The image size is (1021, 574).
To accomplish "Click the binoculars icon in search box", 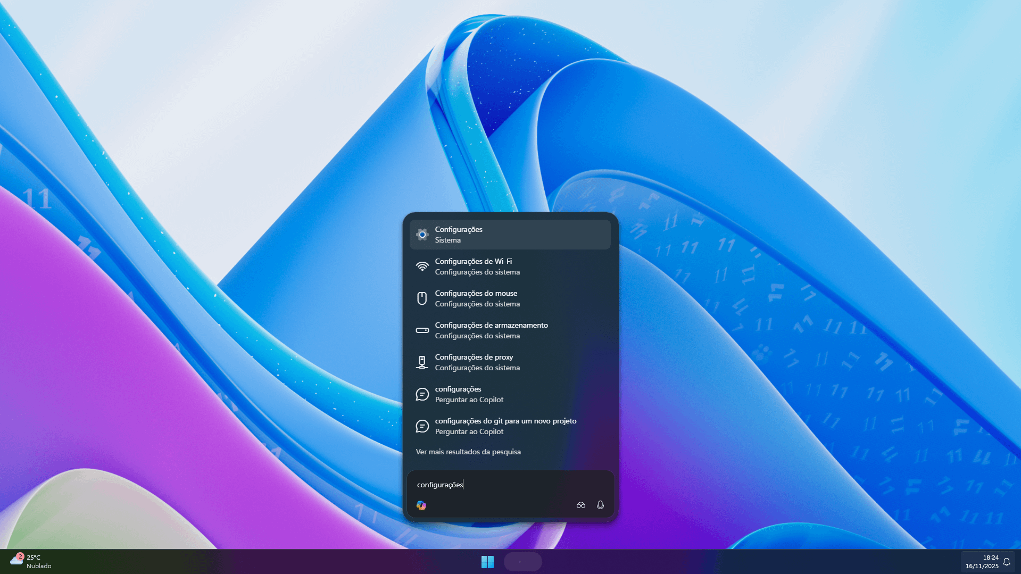I will 580,505.
